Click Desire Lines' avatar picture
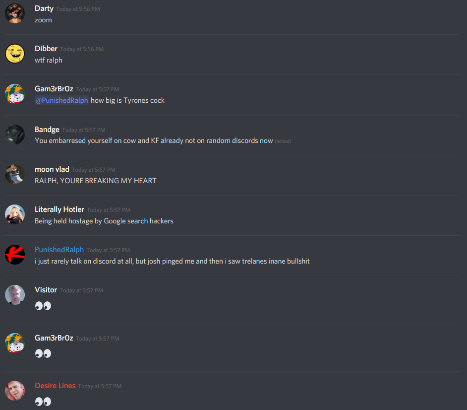Viewport: 467px width, 410px height. coord(14,391)
